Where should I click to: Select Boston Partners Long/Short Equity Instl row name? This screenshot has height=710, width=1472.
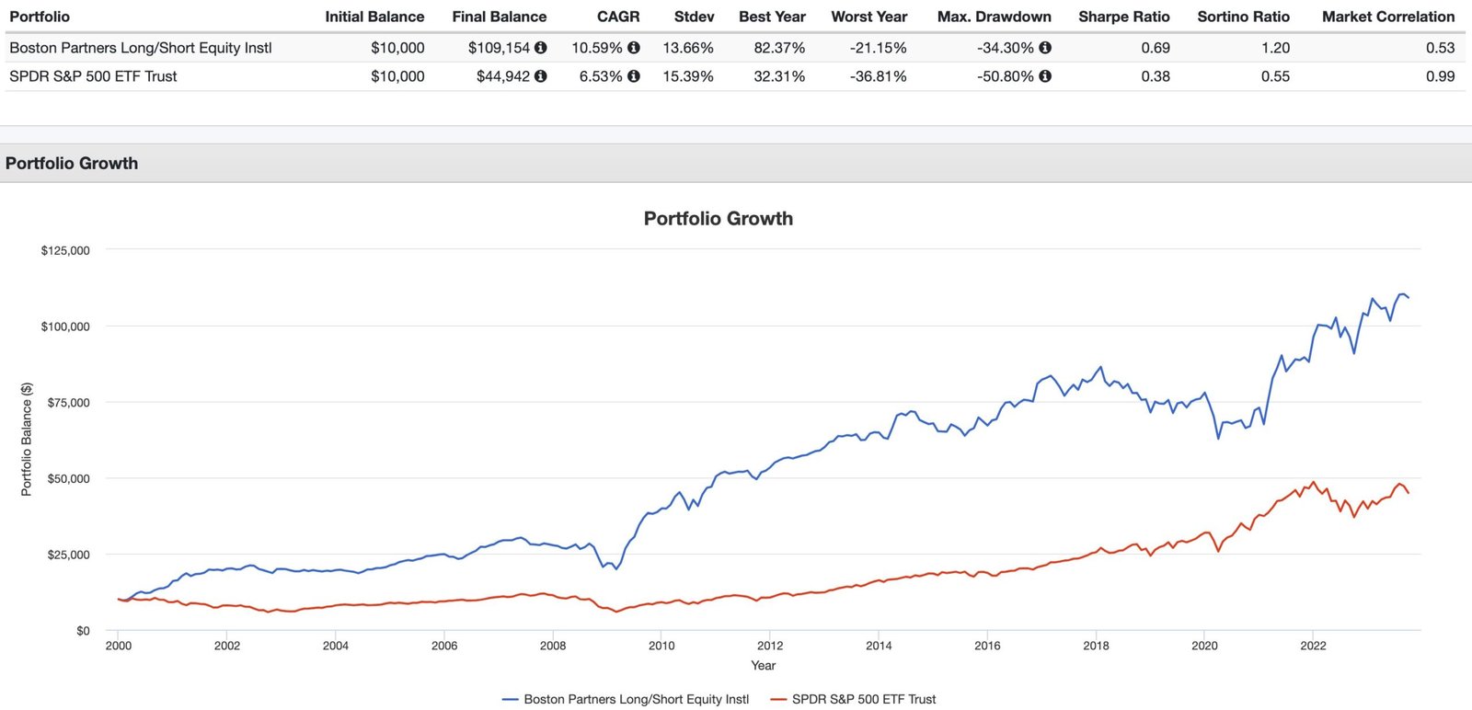[141, 48]
